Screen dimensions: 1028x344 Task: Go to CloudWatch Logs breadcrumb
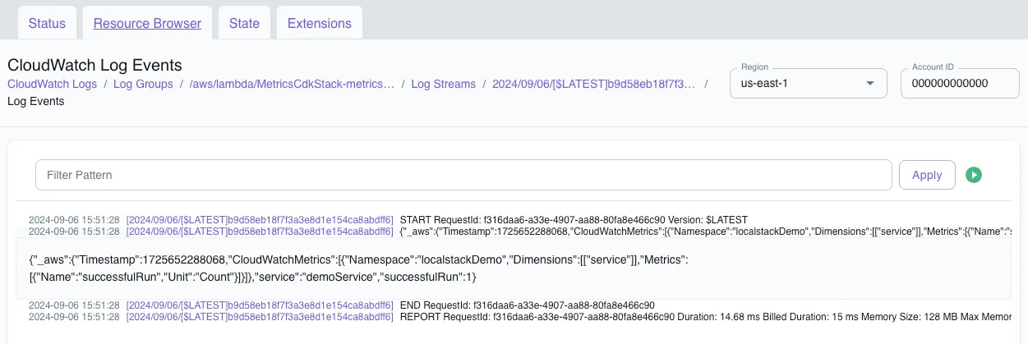(x=52, y=84)
